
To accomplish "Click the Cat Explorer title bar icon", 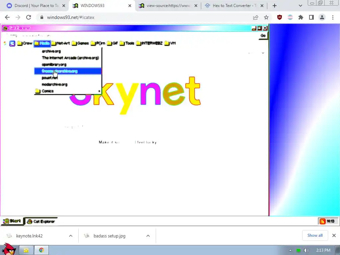I will [5, 28].
